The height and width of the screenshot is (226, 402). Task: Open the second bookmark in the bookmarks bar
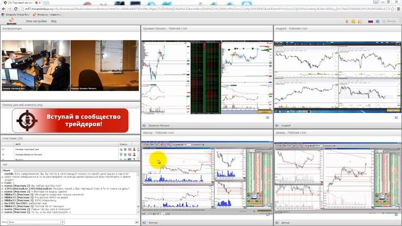pos(47,15)
